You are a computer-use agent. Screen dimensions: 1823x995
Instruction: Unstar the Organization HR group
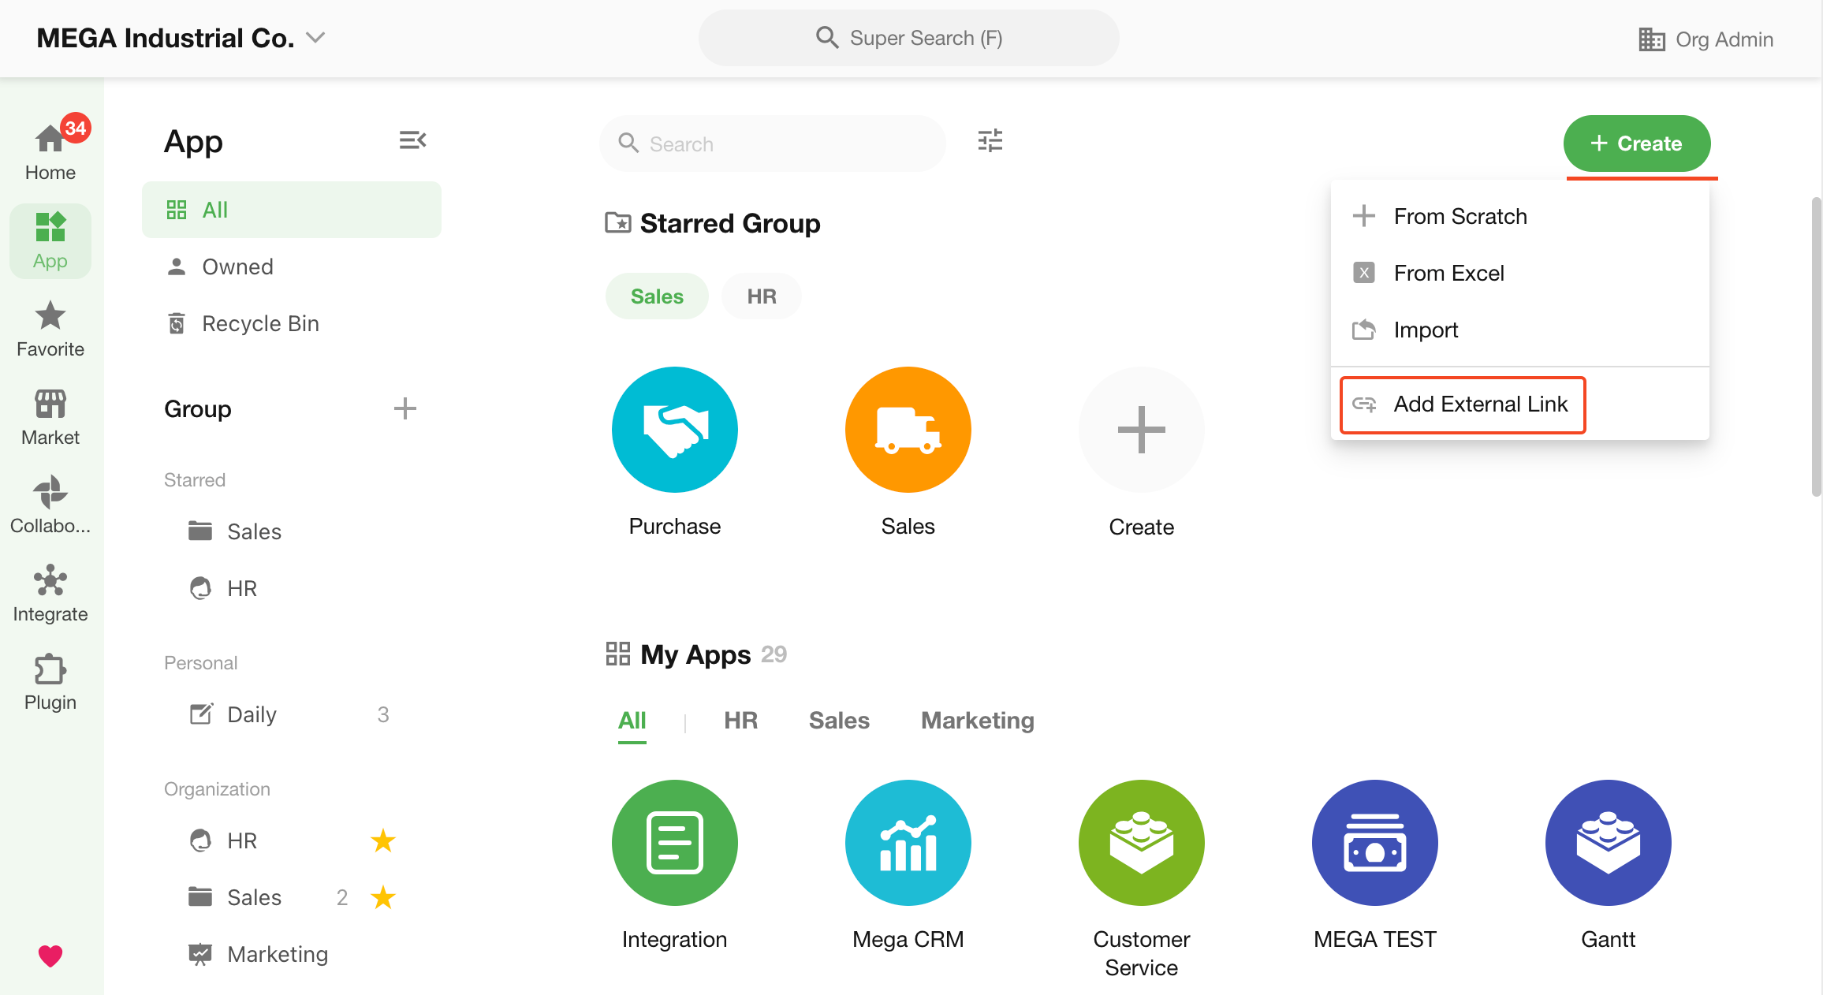(x=382, y=840)
